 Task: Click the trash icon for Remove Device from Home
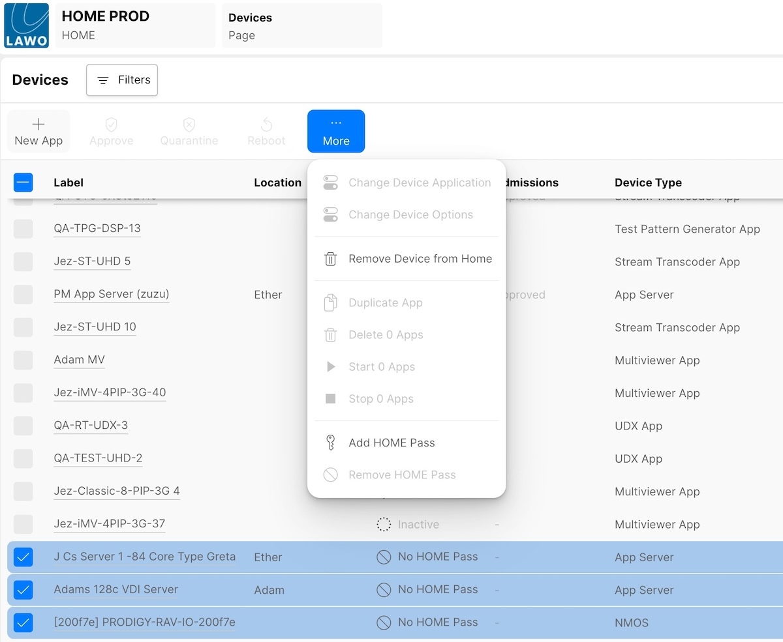(x=331, y=259)
